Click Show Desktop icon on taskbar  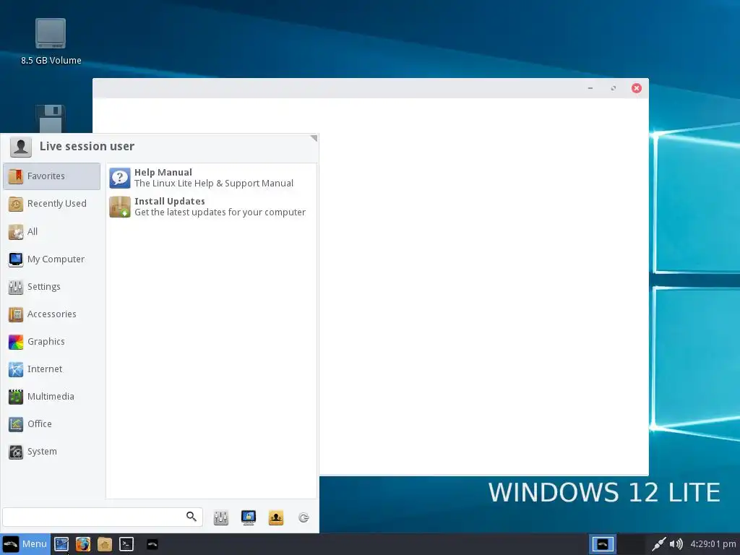[61, 544]
